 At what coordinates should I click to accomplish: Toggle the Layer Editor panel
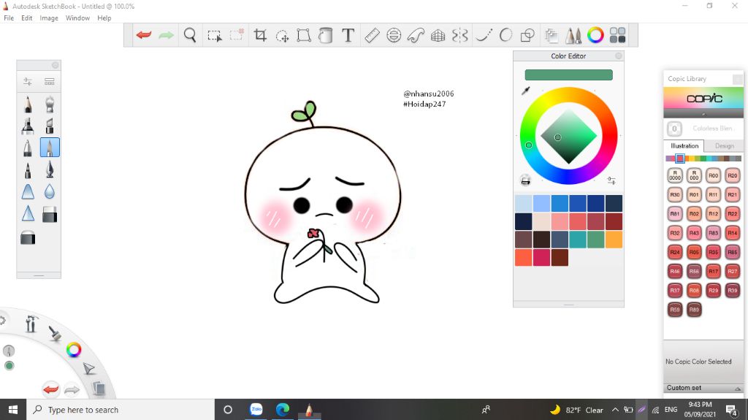(x=552, y=35)
